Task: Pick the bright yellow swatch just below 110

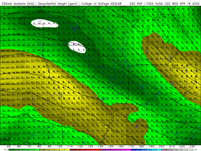Action: [x=67, y=150]
